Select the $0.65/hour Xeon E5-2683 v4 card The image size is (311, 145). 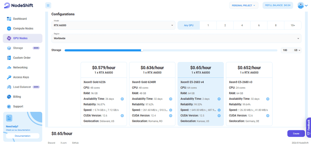coord(200,94)
